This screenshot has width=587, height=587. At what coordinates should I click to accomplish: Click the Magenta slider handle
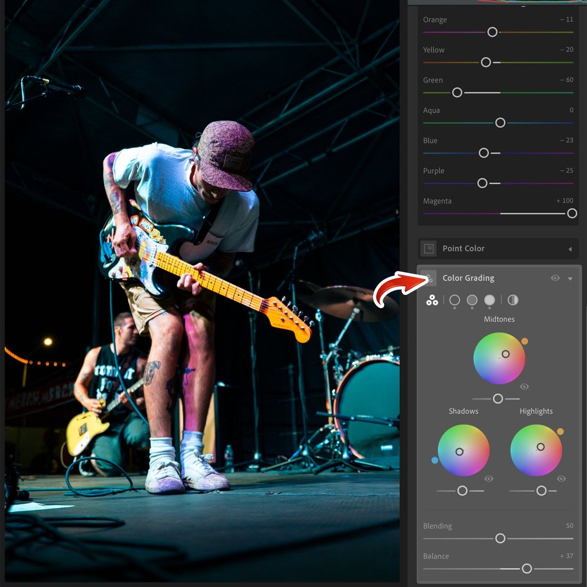click(572, 213)
